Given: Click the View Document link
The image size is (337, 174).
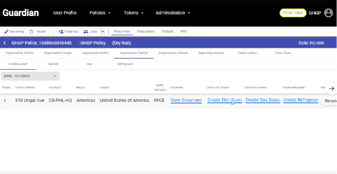Looking at the screenshot, I should [186, 100].
